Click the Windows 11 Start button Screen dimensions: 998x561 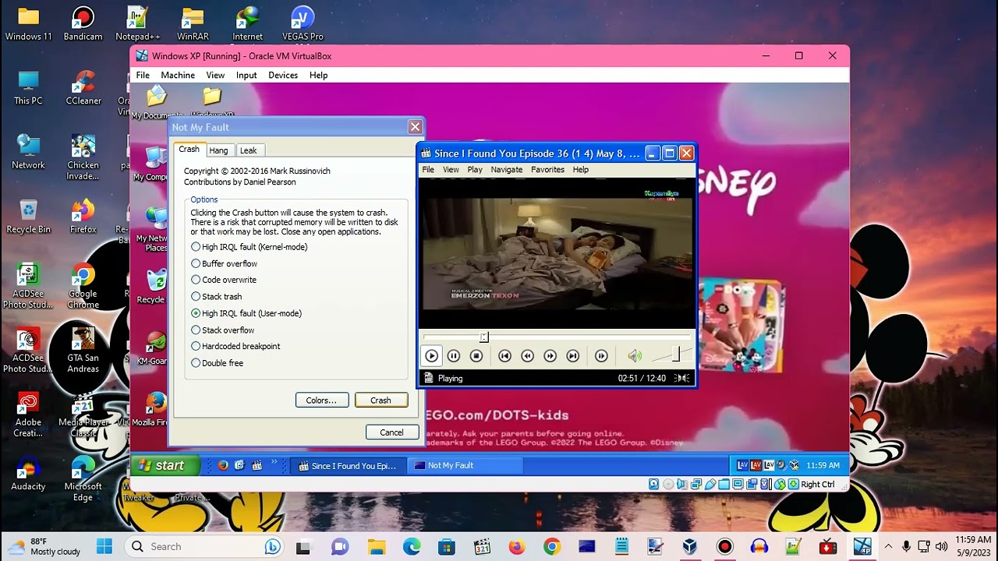click(104, 546)
